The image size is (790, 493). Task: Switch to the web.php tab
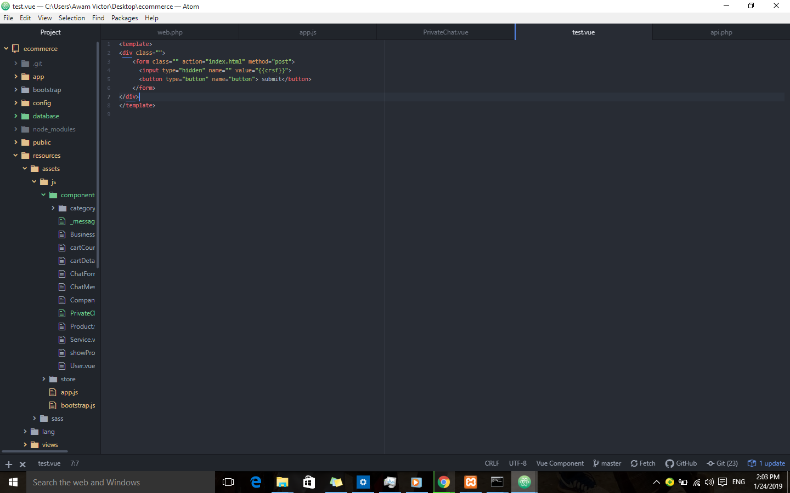pos(170,32)
